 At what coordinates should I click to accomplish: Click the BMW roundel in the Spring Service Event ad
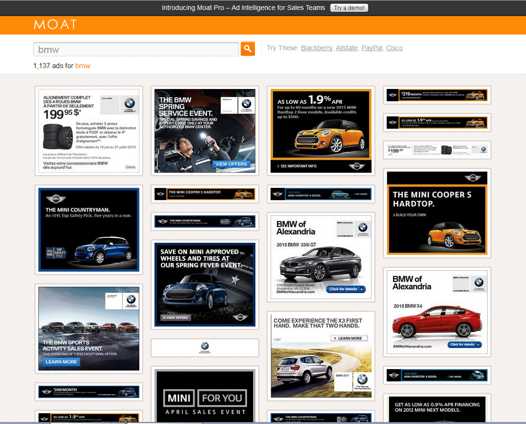click(246, 104)
